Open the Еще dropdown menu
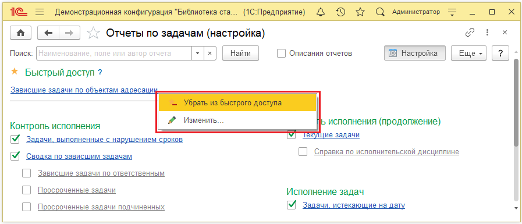522x224 pixels. 468,54
